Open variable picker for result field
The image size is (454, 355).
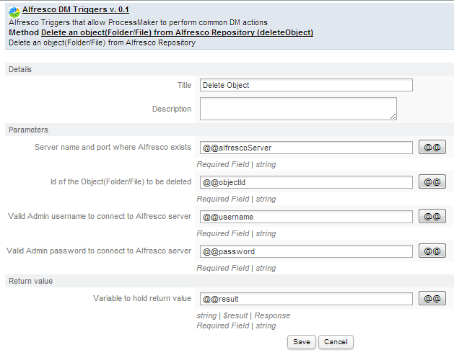[x=432, y=298]
